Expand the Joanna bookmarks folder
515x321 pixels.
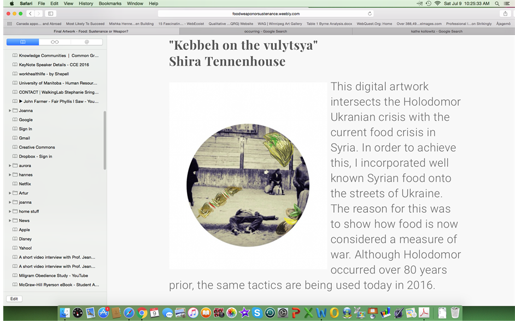pyautogui.click(x=10, y=110)
